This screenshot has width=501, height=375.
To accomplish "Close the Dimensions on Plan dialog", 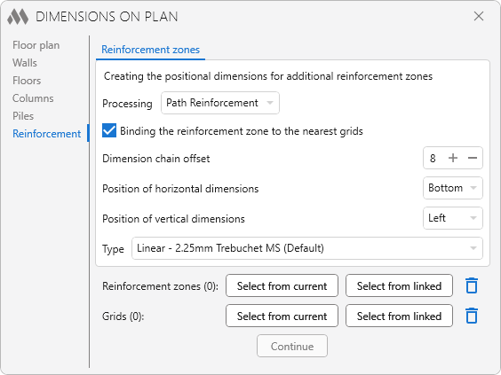I will pos(479,16).
